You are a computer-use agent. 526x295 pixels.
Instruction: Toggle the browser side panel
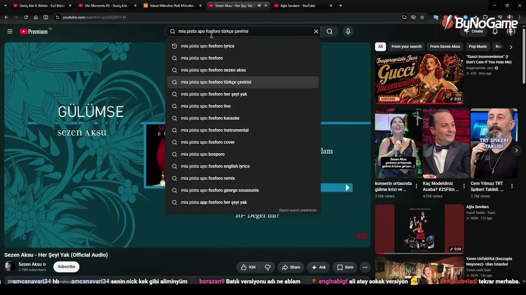tap(46, 17)
